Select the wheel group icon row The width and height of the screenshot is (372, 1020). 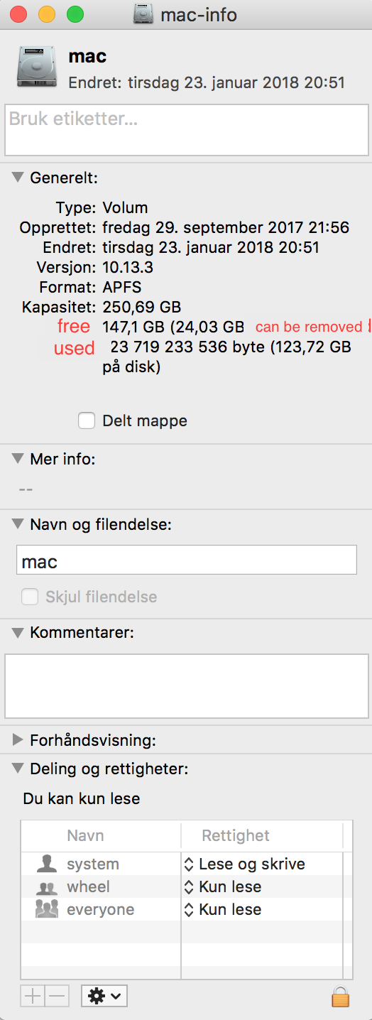point(99,887)
